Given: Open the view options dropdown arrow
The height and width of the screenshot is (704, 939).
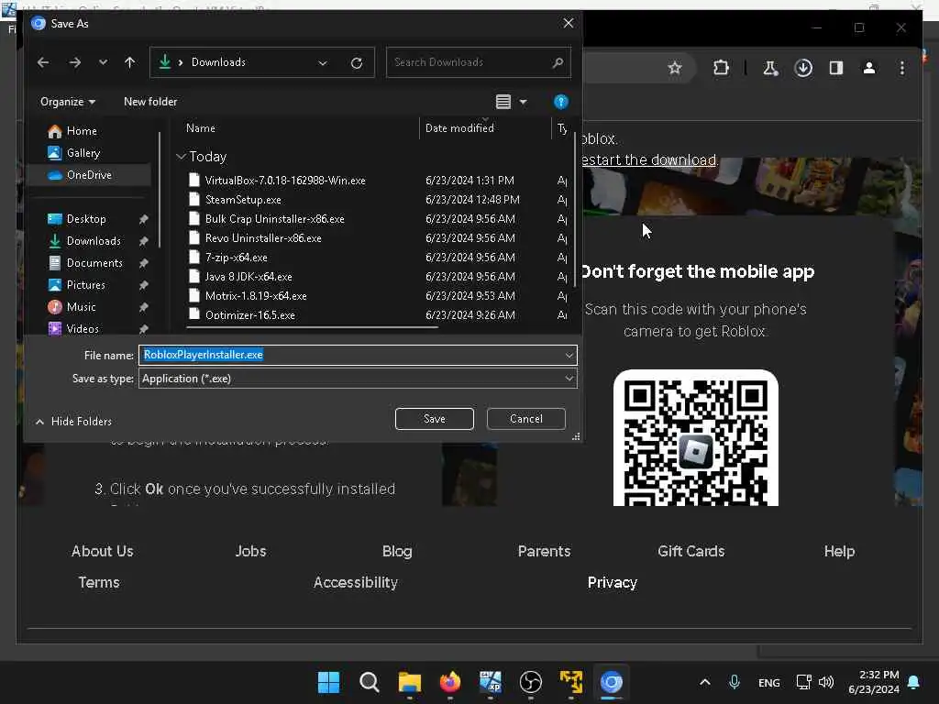Looking at the screenshot, I should point(523,103).
